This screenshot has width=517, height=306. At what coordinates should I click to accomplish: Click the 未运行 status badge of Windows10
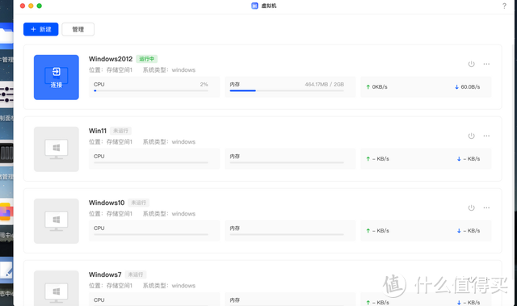138,203
